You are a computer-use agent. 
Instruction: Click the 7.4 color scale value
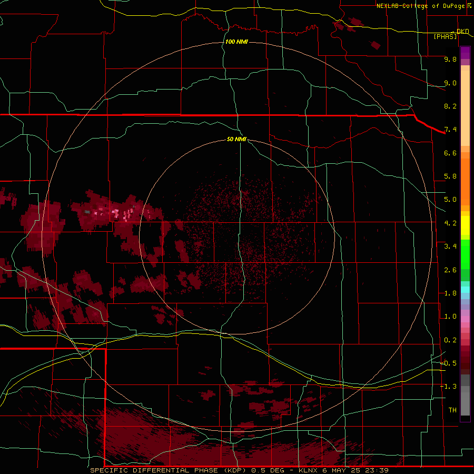pos(450,130)
